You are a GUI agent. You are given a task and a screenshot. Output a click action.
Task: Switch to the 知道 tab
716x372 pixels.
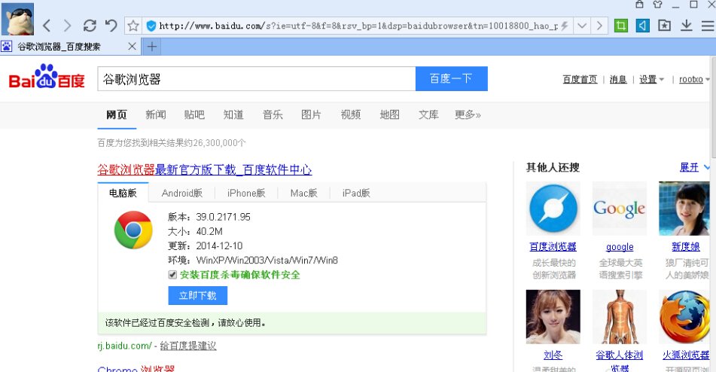[233, 115]
